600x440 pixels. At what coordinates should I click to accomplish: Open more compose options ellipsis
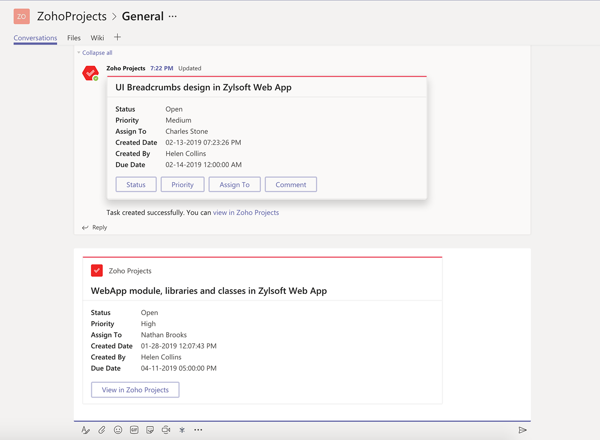click(198, 430)
